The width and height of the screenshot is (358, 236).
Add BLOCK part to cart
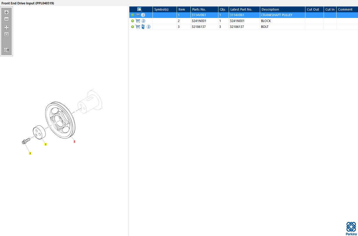click(x=138, y=21)
